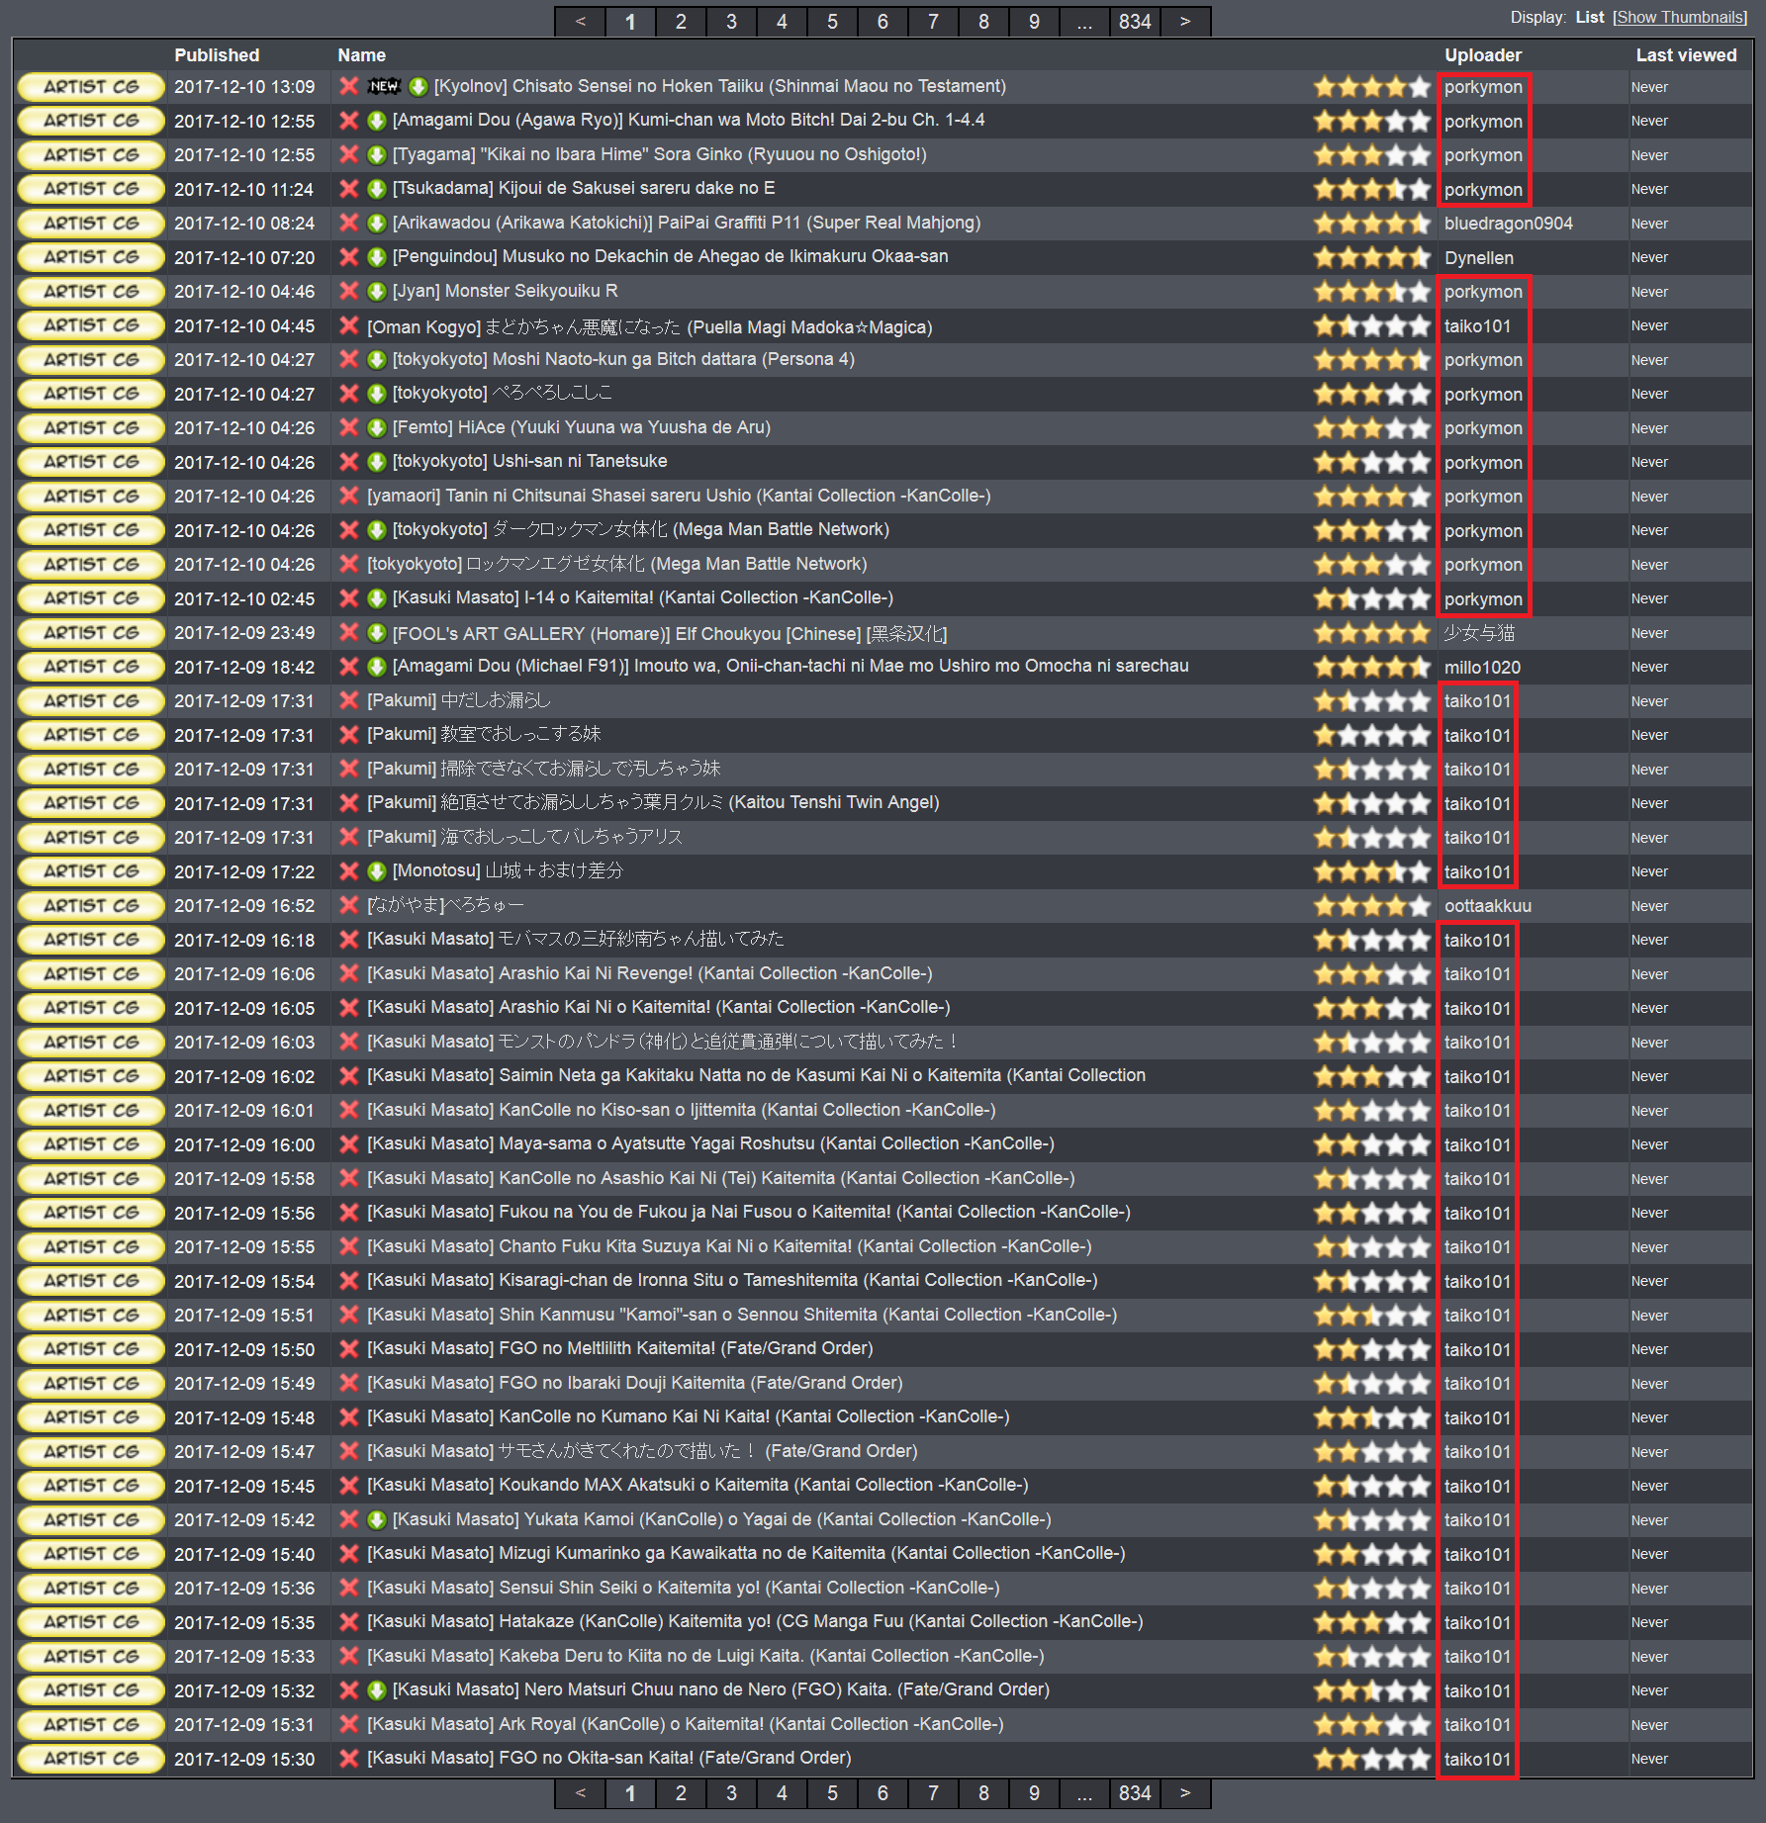Open the gallery '[Jyan] Monster Seikyouiku R'
Screen dimensions: 1766x1823
[x=505, y=291]
